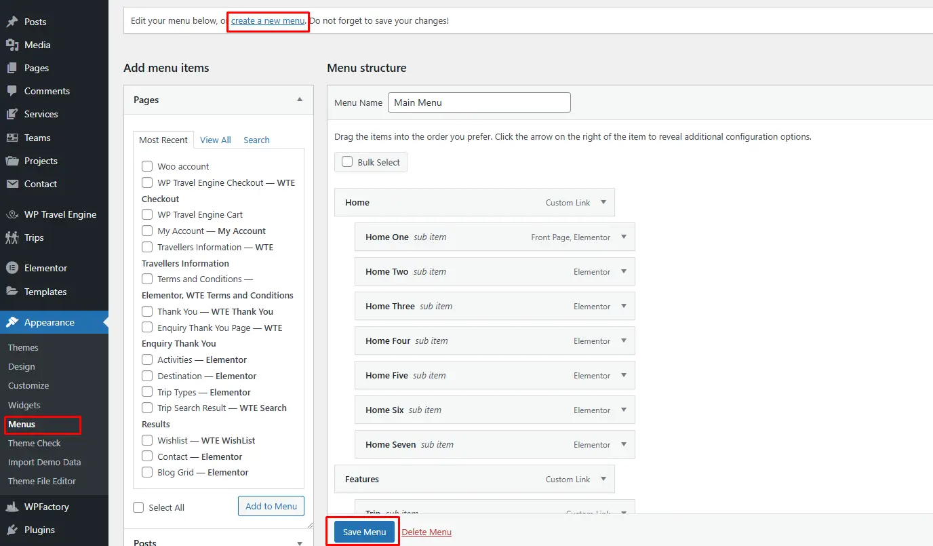Expand the Home menu item arrow

(603, 202)
